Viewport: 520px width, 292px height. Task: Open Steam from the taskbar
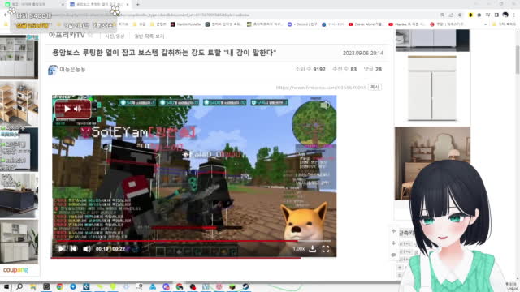245,286
